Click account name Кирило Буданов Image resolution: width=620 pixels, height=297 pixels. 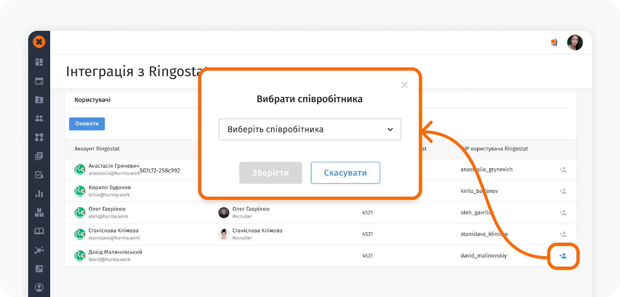click(110, 187)
